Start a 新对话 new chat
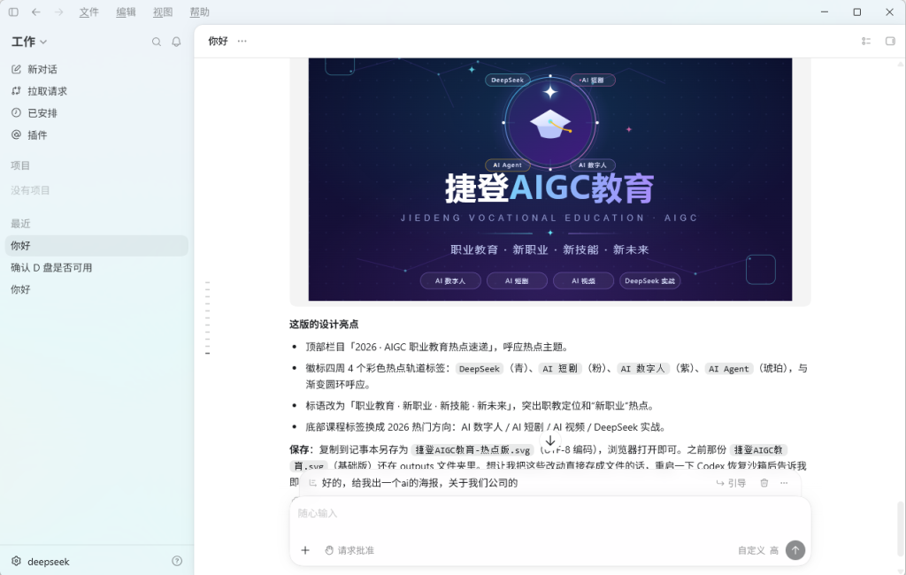Viewport: 906px width, 575px height. (96, 69)
